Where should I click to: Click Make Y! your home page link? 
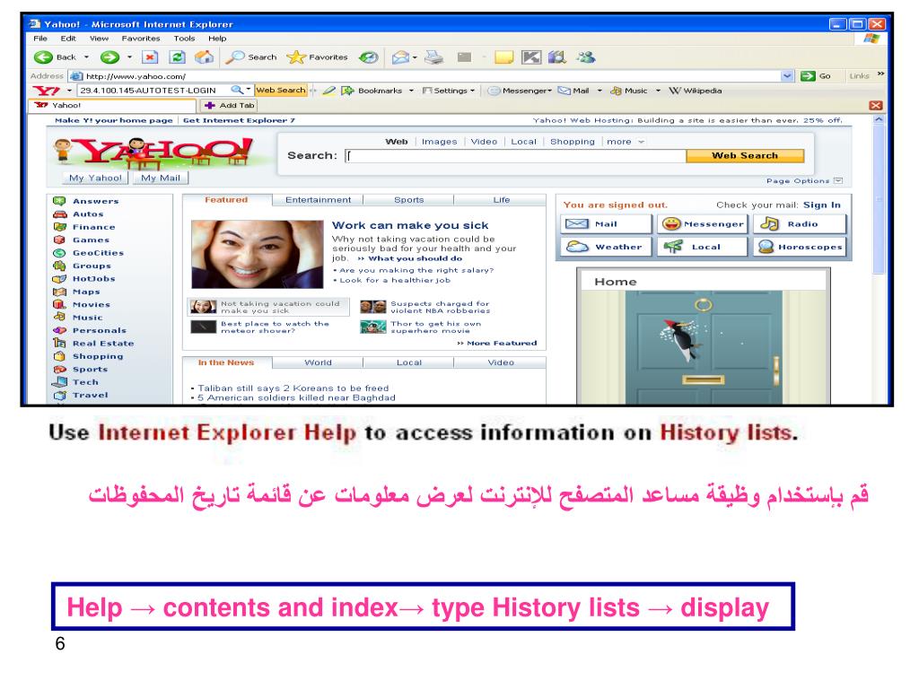click(114, 120)
